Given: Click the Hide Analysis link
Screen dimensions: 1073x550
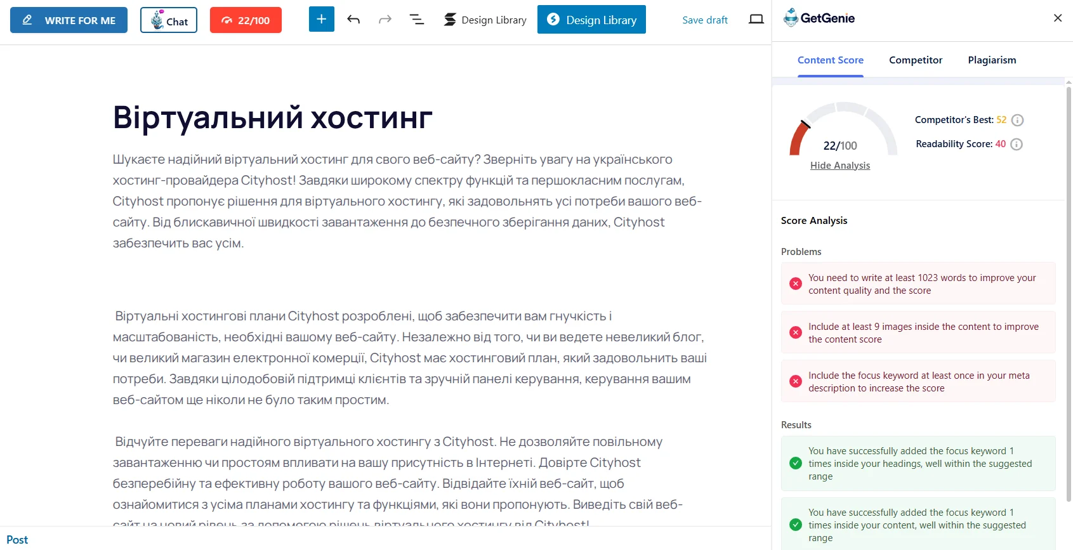Looking at the screenshot, I should pyautogui.click(x=840, y=166).
